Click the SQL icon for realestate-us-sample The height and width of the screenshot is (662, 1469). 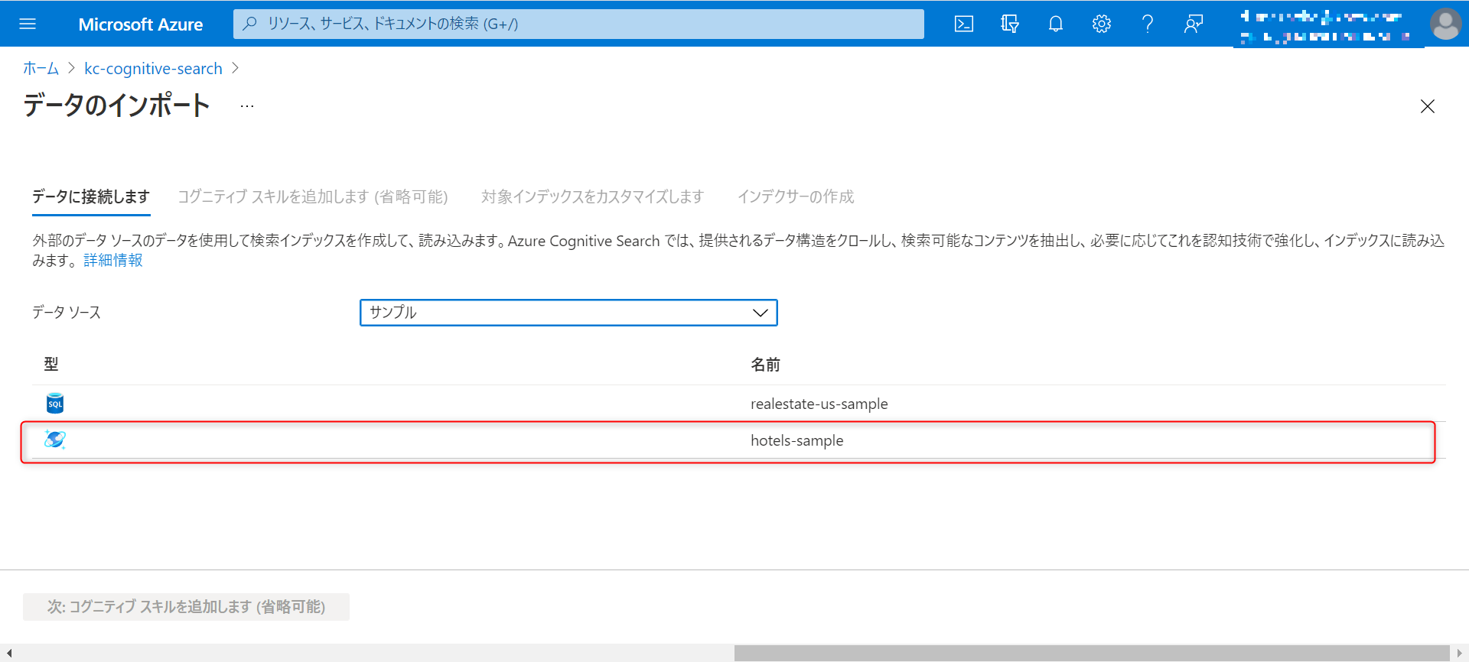pos(55,404)
